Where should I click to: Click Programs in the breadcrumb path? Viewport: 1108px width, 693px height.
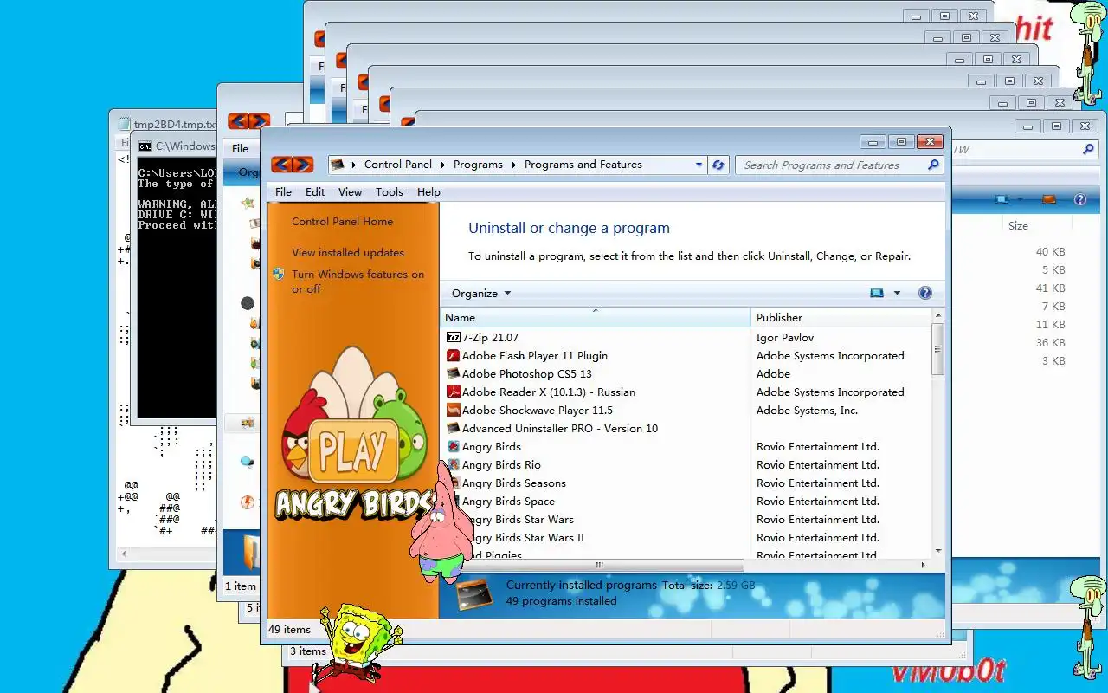478,165
